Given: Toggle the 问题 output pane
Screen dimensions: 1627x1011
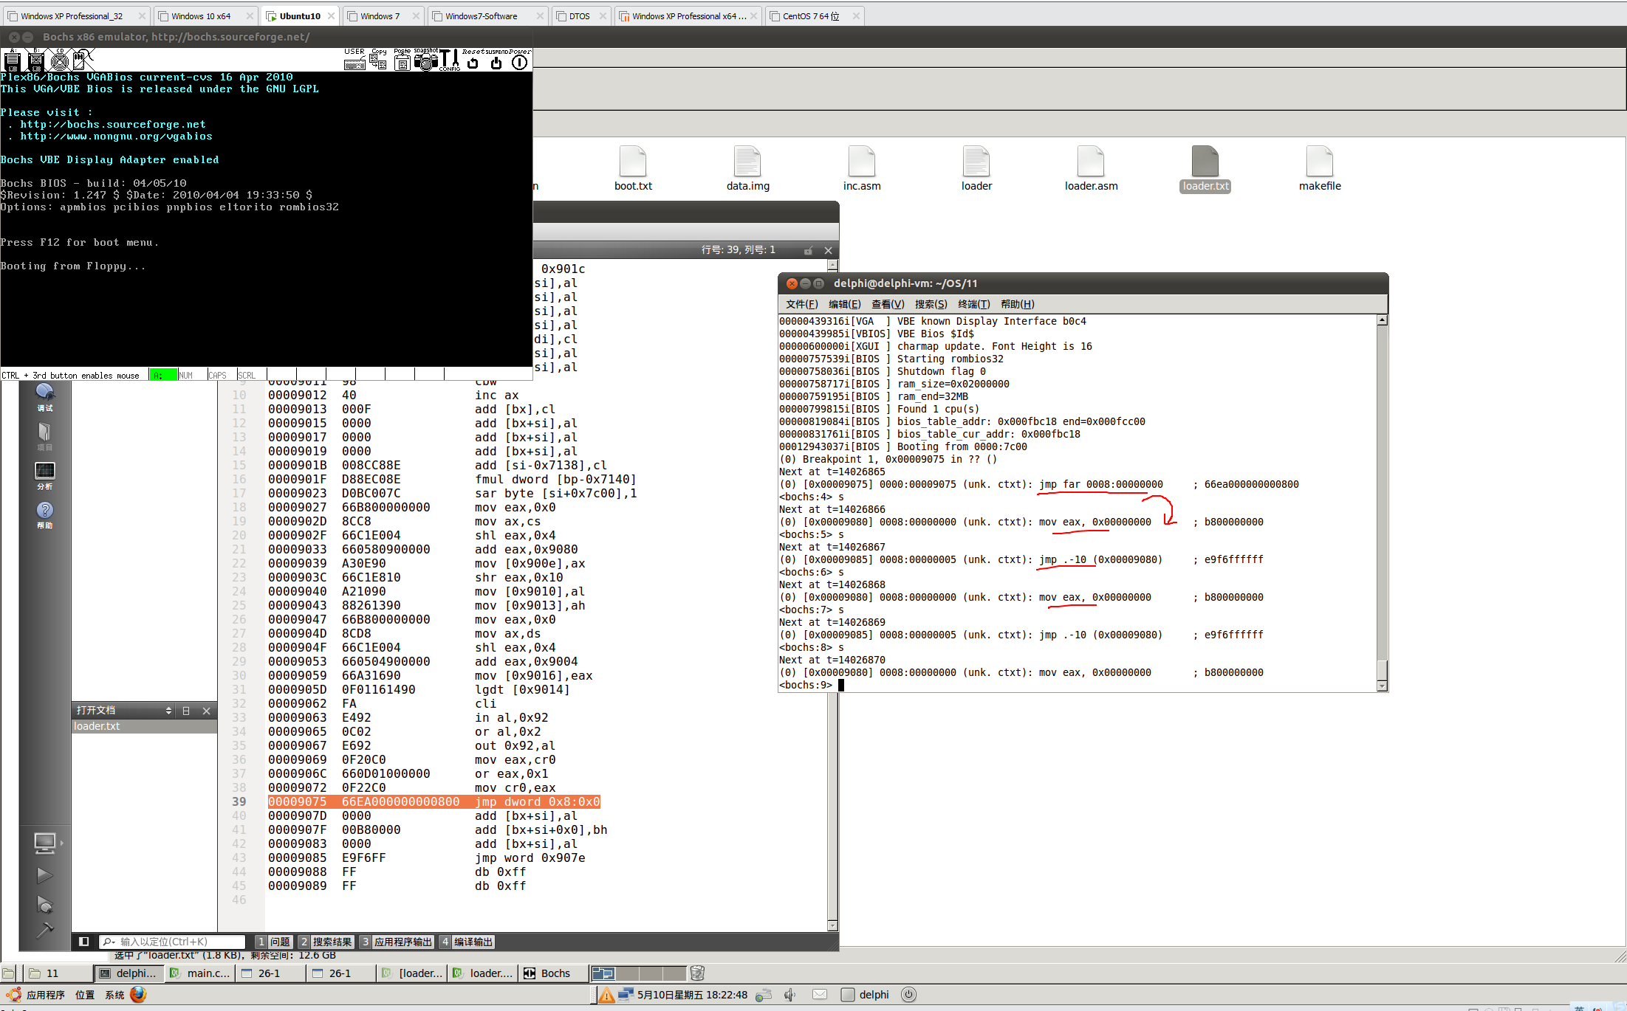Looking at the screenshot, I should point(273,942).
